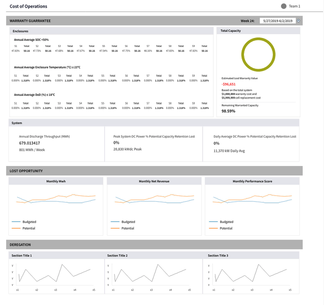This screenshot has width=324, height=305.
Task: Click the Monthly Mwh chart title
Action: (56, 181)
